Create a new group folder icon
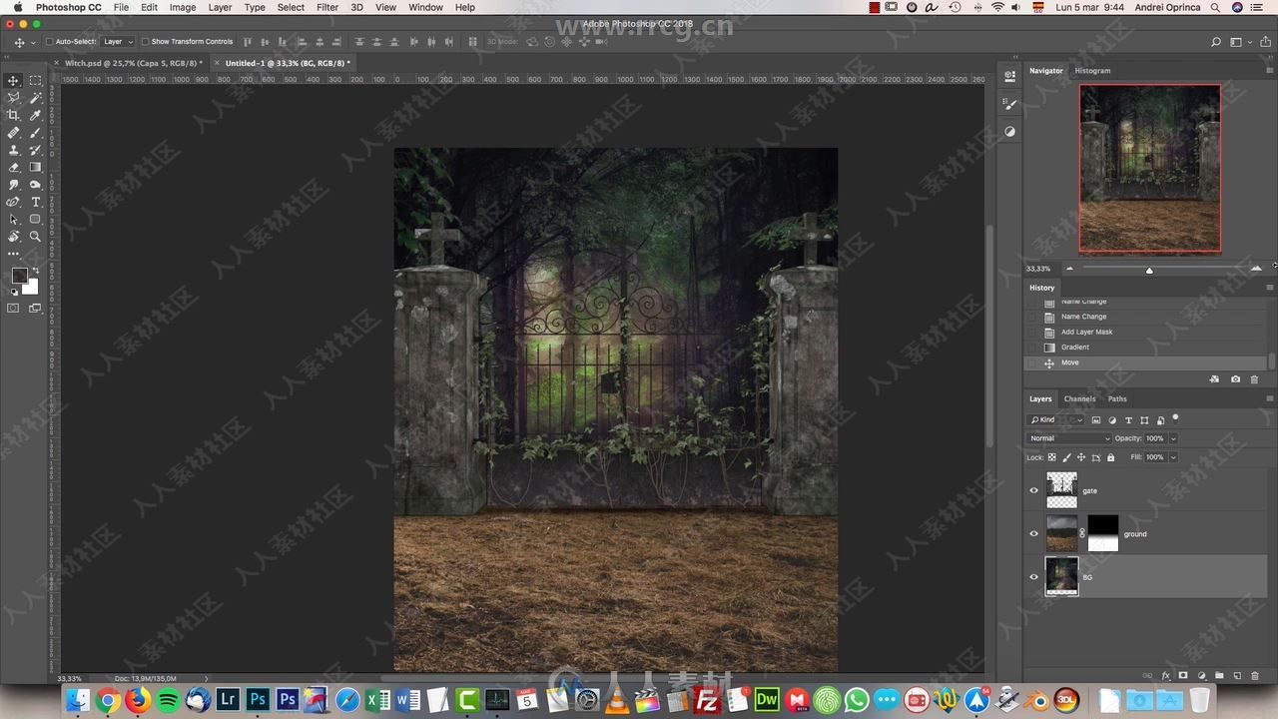Image resolution: width=1278 pixels, height=719 pixels. 1219,676
